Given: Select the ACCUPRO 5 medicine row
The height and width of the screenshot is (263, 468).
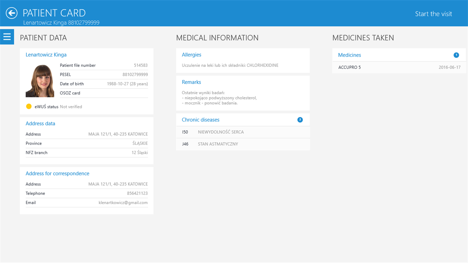Looking at the screenshot, I should coord(399,68).
